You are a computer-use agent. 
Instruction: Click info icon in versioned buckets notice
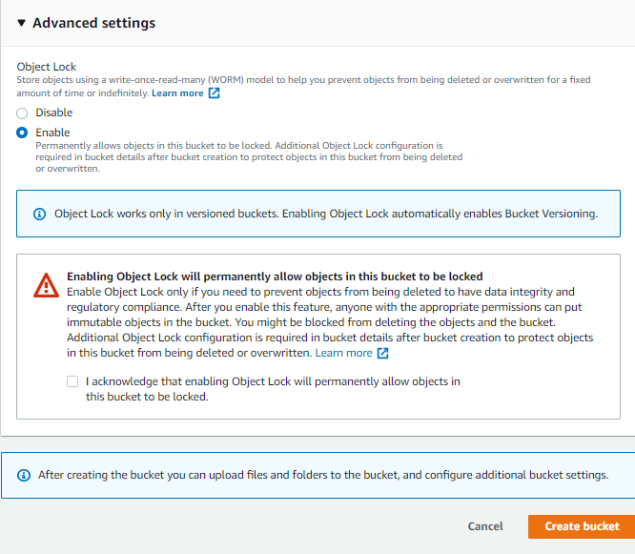[39, 214]
